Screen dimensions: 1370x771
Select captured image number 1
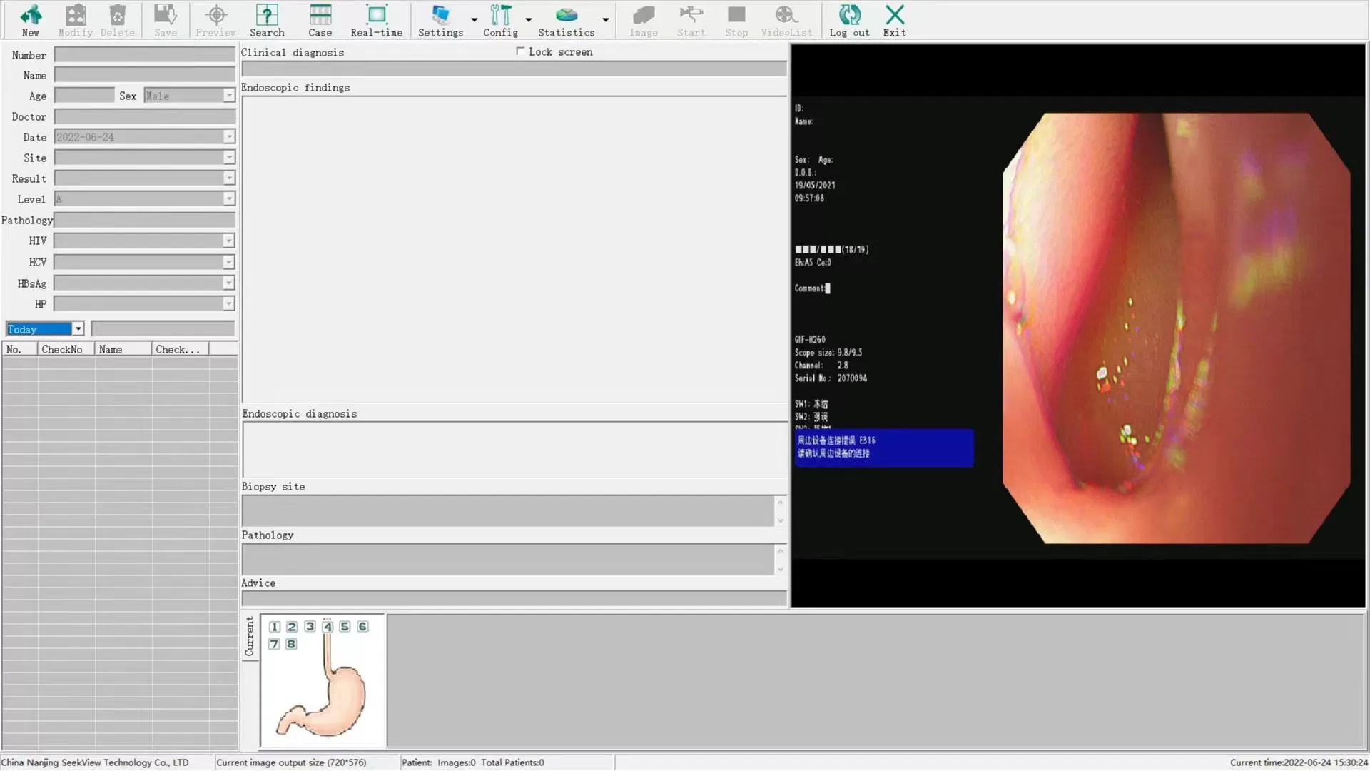click(x=274, y=625)
